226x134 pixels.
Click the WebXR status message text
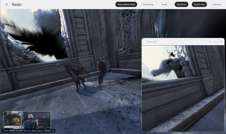tap(29, 131)
